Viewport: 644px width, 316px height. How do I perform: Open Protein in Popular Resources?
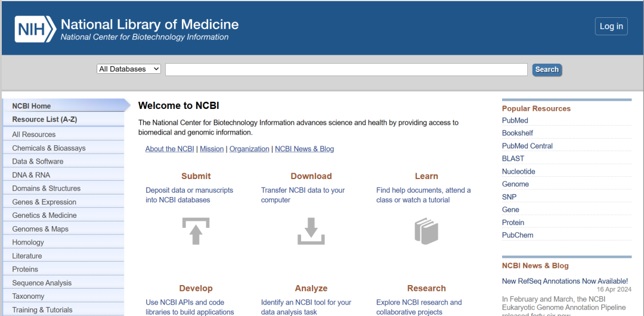click(513, 223)
